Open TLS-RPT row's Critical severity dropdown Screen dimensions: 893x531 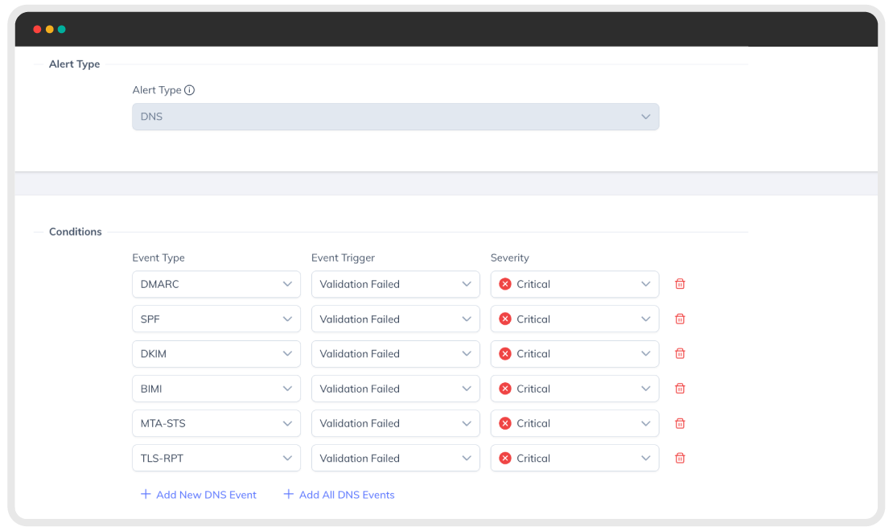[575, 458]
